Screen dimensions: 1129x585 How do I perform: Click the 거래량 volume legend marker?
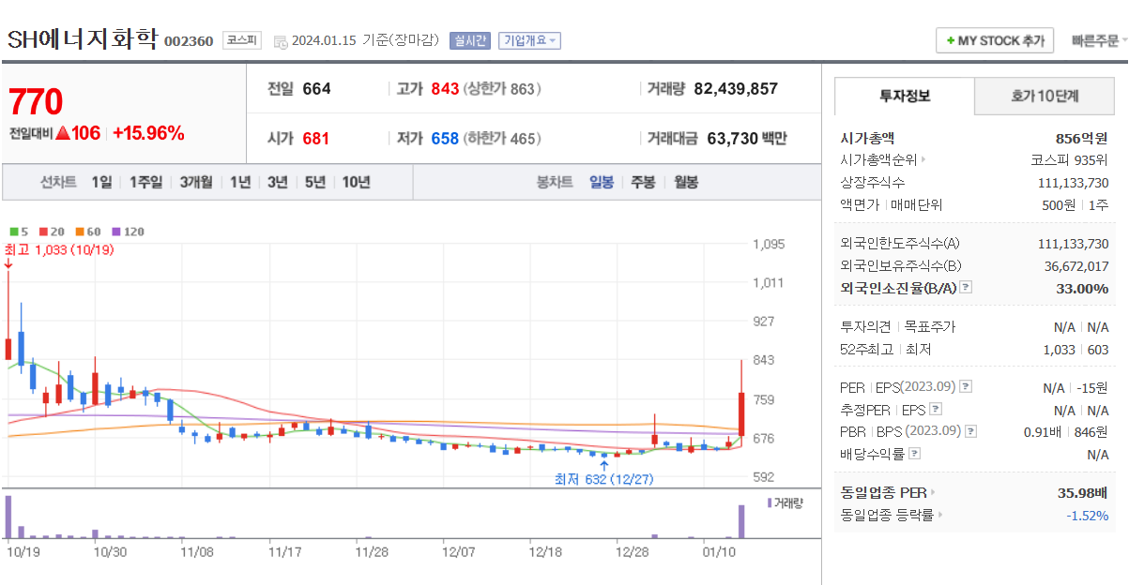(x=770, y=502)
